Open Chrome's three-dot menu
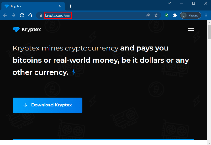Viewport: 211px width, 145px height. pyautogui.click(x=206, y=15)
